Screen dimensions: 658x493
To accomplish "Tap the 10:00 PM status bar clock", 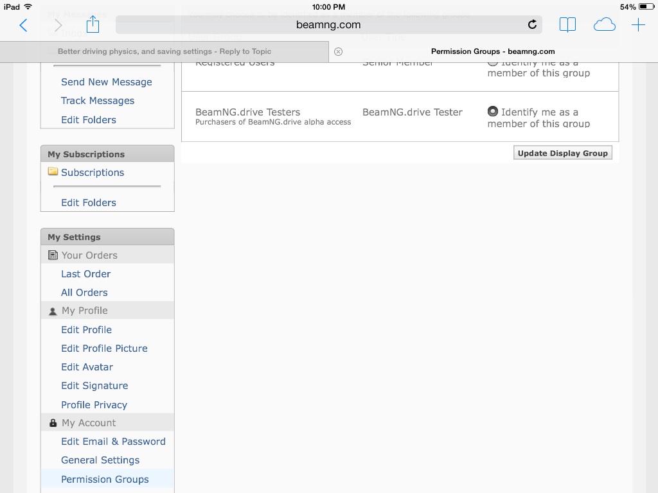I will [328, 7].
